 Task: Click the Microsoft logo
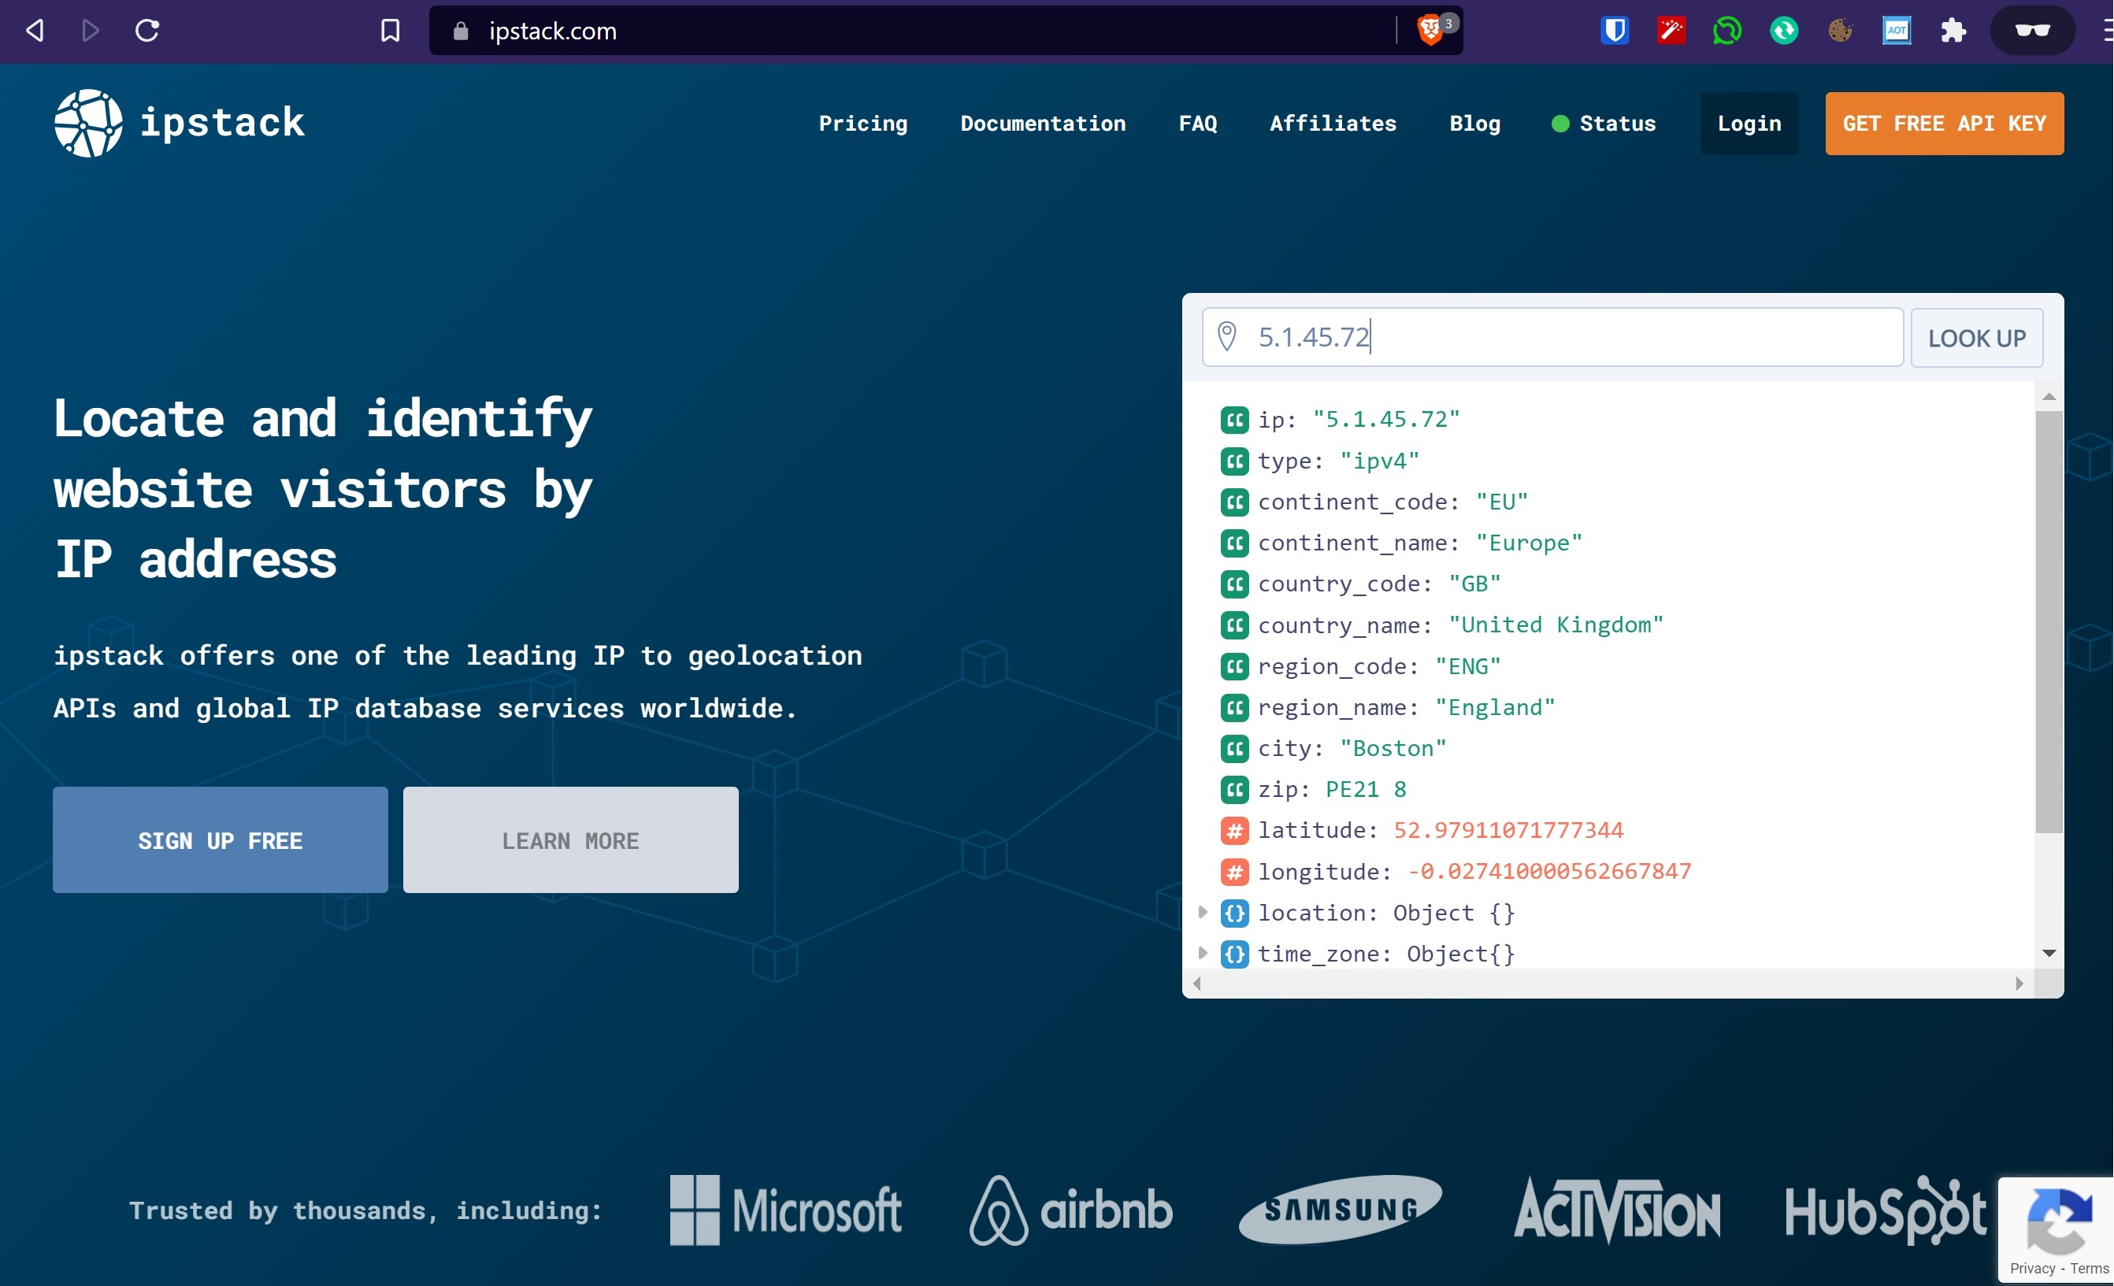pos(785,1210)
